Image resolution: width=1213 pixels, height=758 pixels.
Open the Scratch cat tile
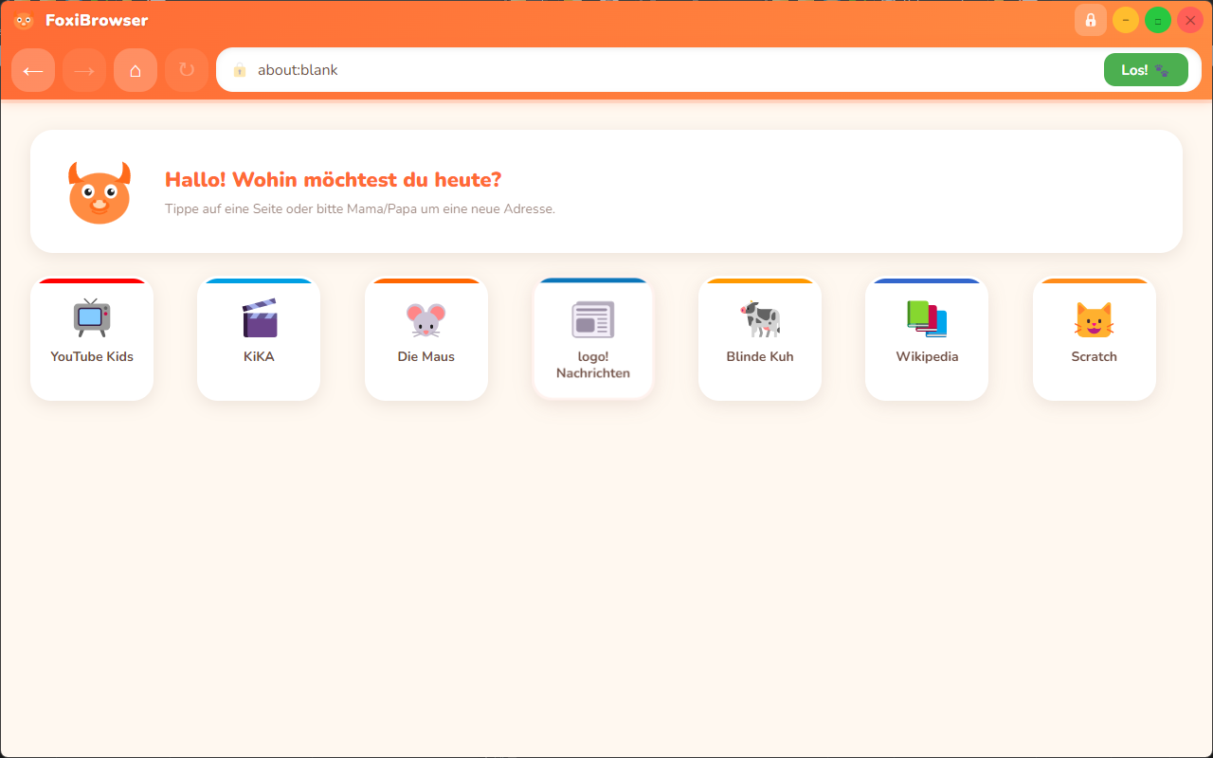(1095, 339)
